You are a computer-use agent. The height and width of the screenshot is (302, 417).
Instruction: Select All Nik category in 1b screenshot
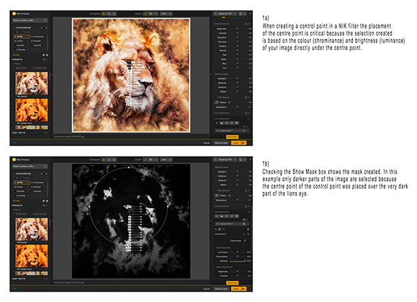point(22,182)
